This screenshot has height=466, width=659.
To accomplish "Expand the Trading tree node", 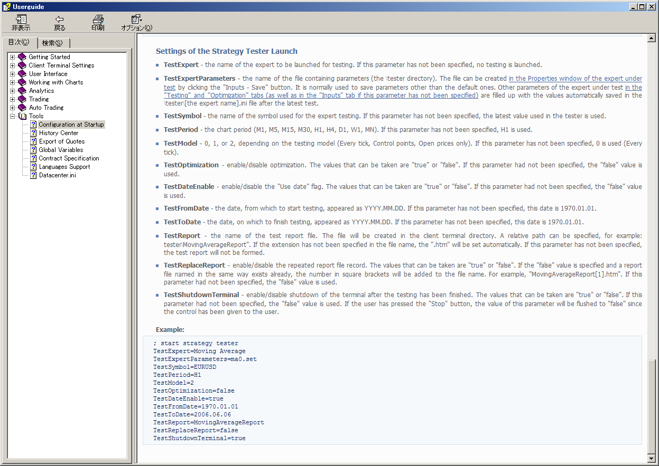I will pos(13,99).
